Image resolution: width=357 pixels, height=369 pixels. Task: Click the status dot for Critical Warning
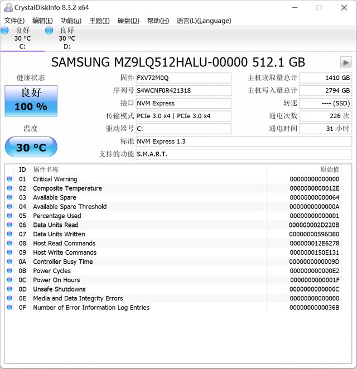pos(9,179)
